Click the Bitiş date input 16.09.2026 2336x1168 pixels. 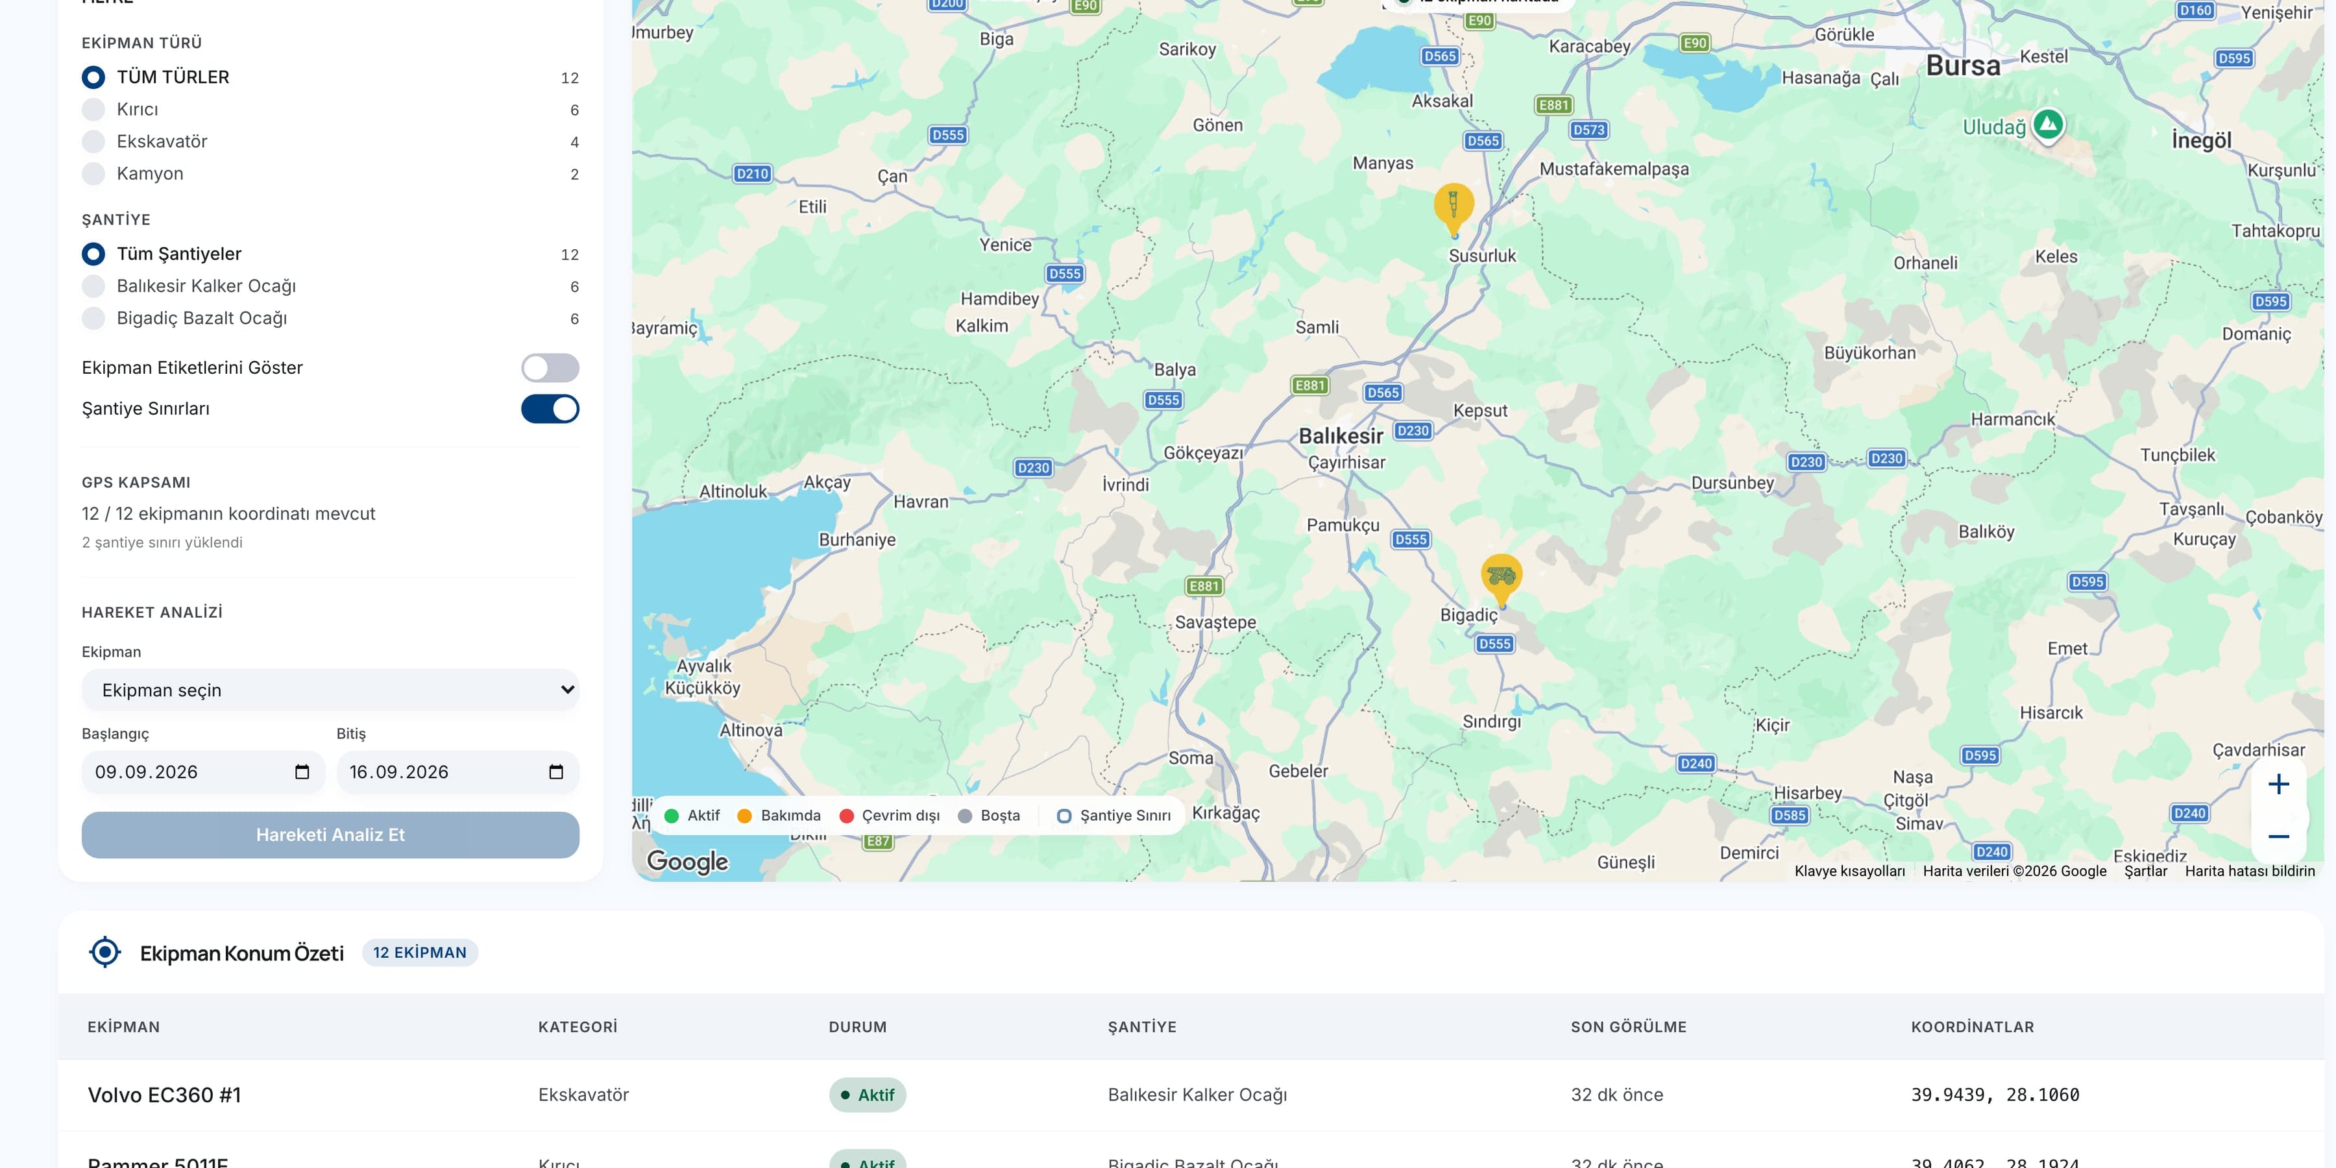click(458, 772)
